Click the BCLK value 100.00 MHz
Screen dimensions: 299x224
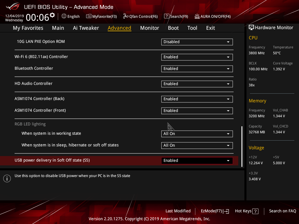tap(258, 69)
